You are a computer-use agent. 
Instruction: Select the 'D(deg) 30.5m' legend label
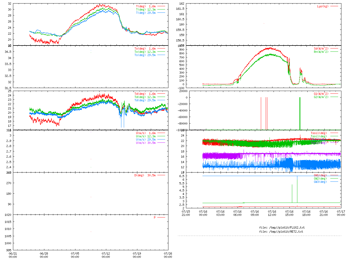[x=145, y=175]
